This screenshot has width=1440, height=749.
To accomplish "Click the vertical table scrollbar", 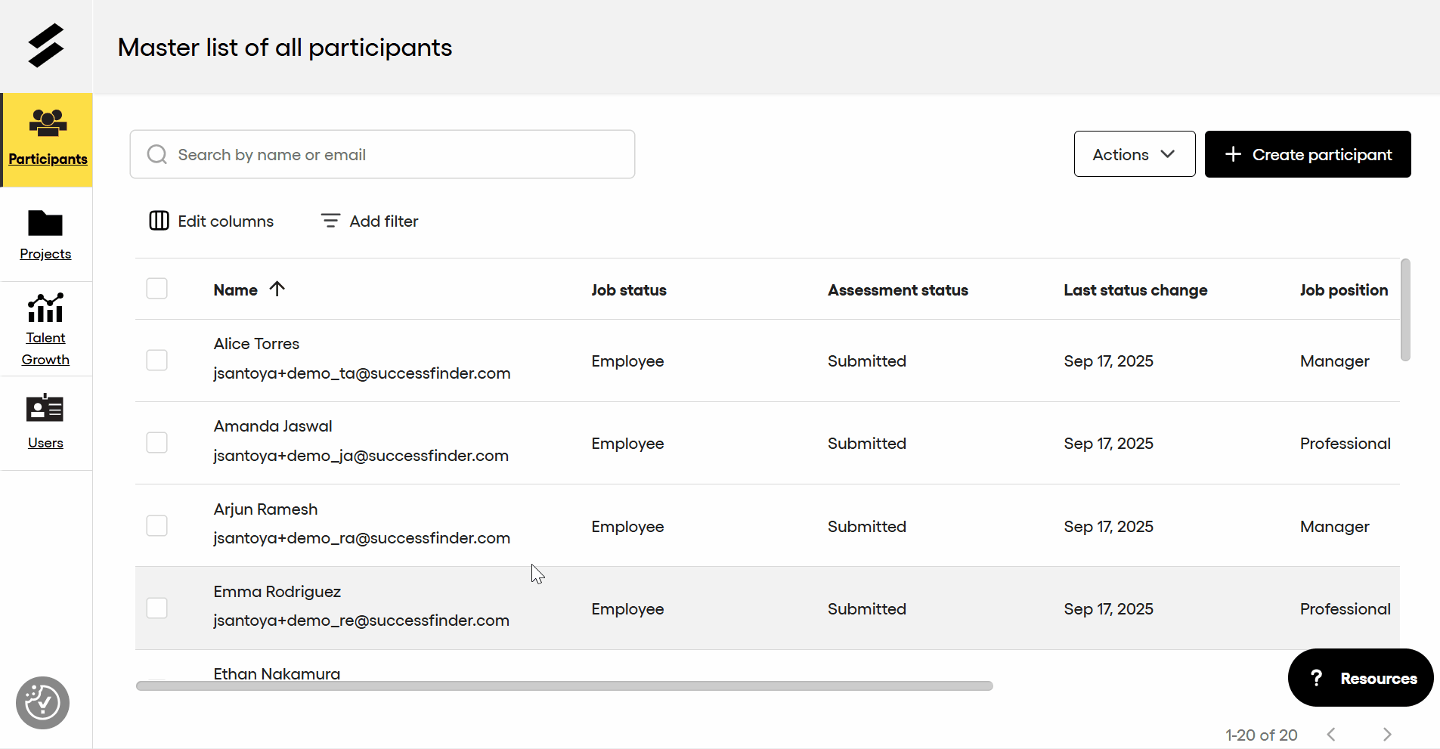I will click(x=1405, y=310).
